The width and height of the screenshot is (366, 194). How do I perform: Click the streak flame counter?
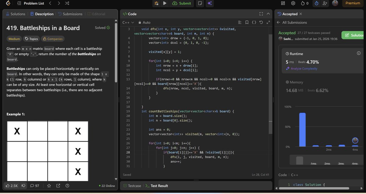(x=304, y=3)
